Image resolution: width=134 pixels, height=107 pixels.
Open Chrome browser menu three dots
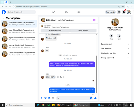coord(132,7)
